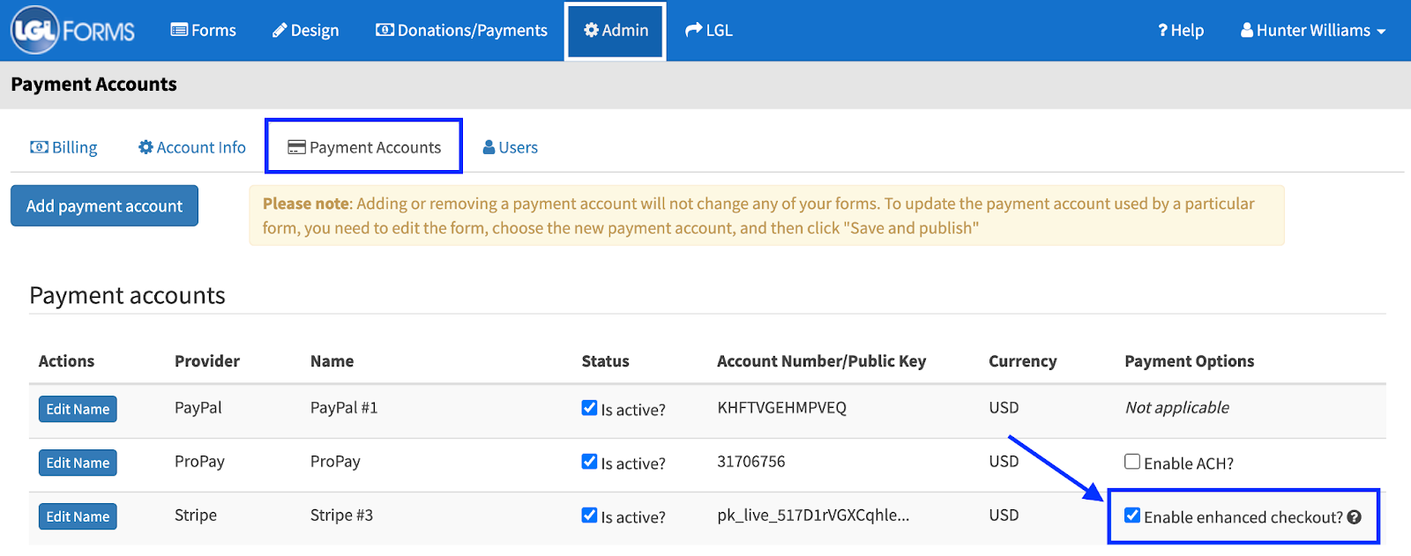Toggle Is active checkbox for Stripe #3
This screenshot has width=1411, height=556.
click(x=589, y=515)
